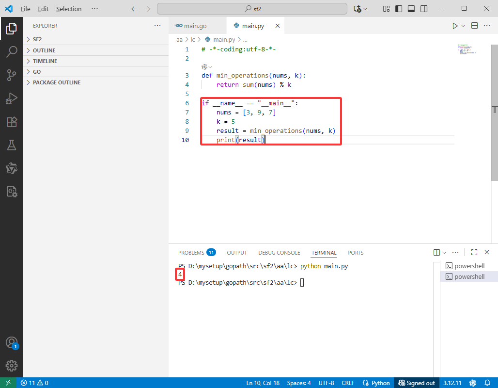Expand the GO section

(96, 72)
